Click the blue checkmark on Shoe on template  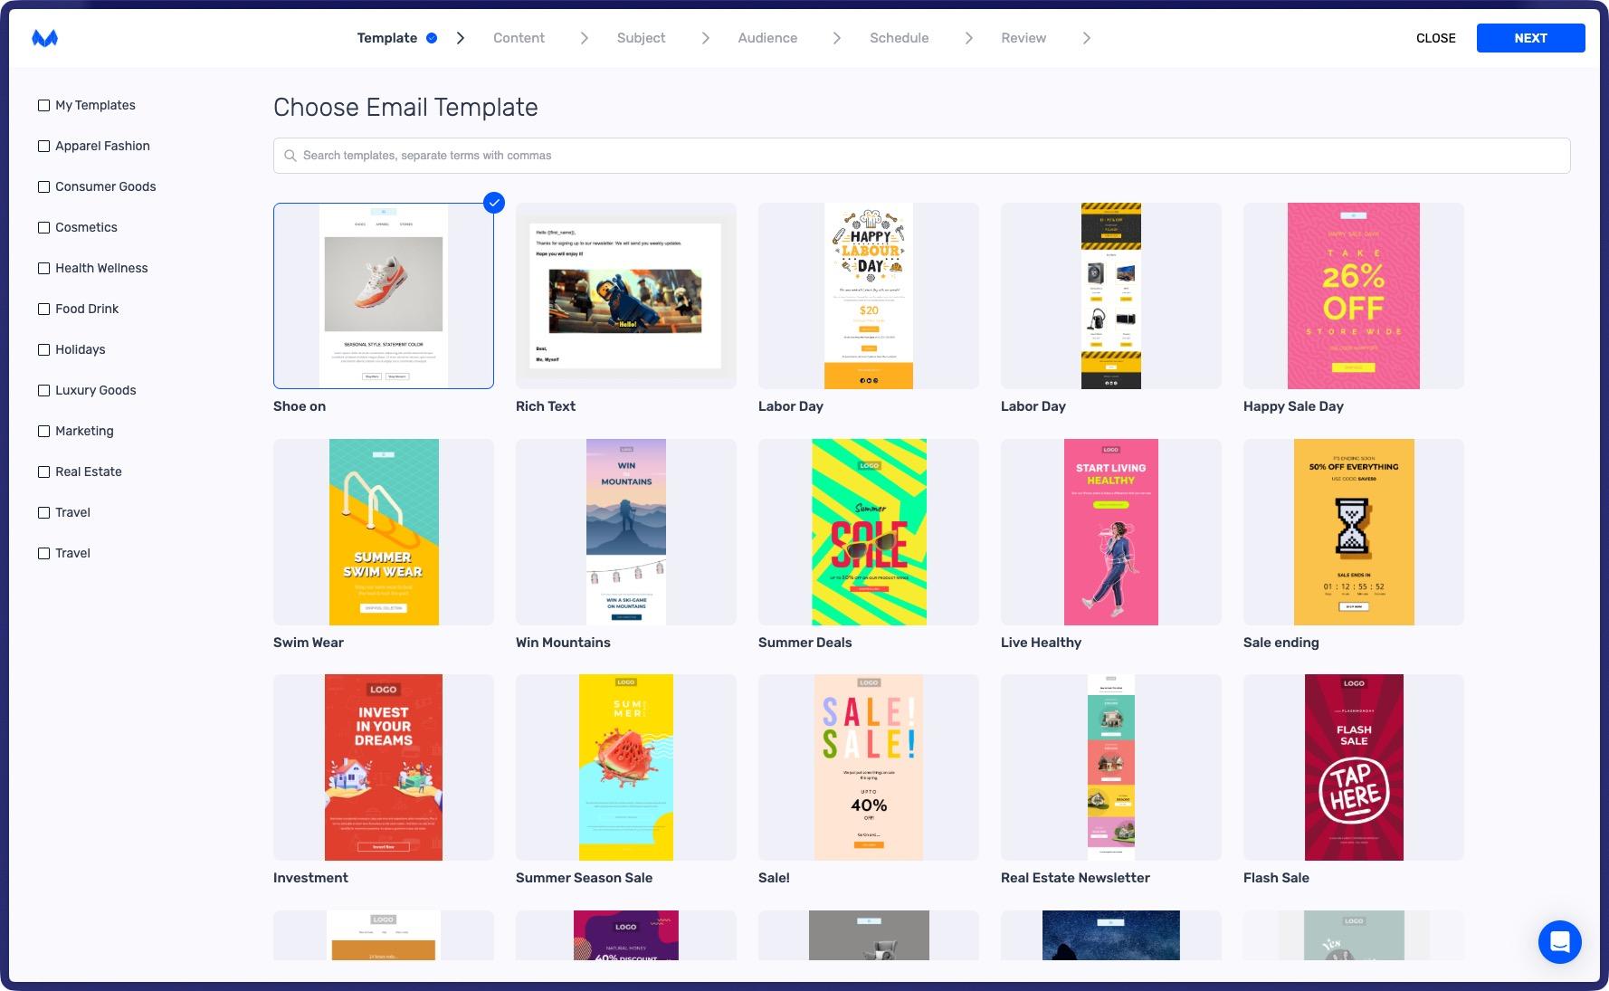pyautogui.click(x=494, y=203)
